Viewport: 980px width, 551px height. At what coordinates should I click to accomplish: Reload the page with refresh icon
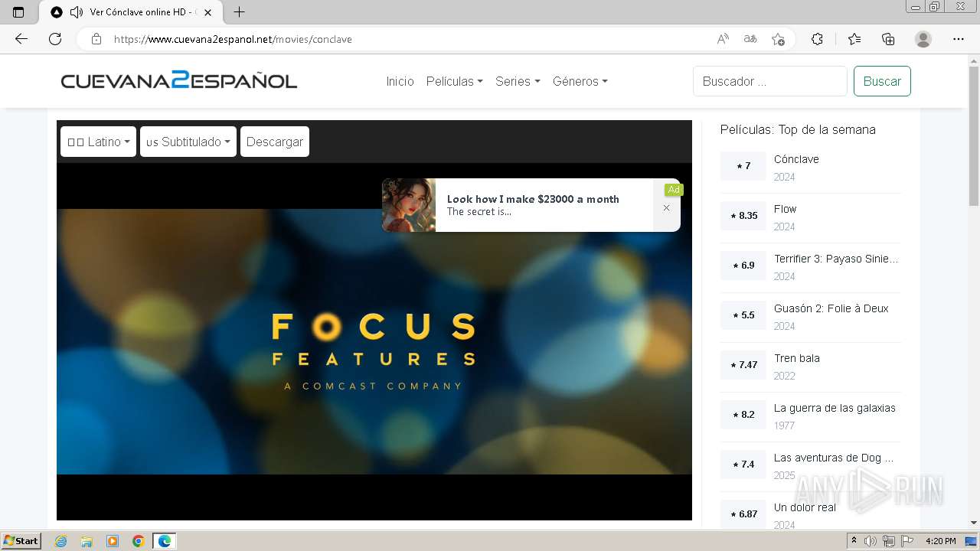pyautogui.click(x=55, y=39)
